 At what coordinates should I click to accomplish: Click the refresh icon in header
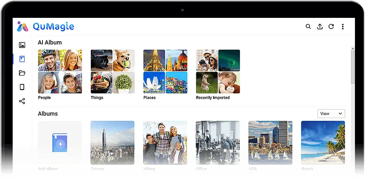tap(331, 26)
